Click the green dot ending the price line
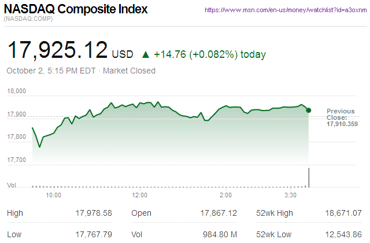370x243 pixels. (308, 110)
